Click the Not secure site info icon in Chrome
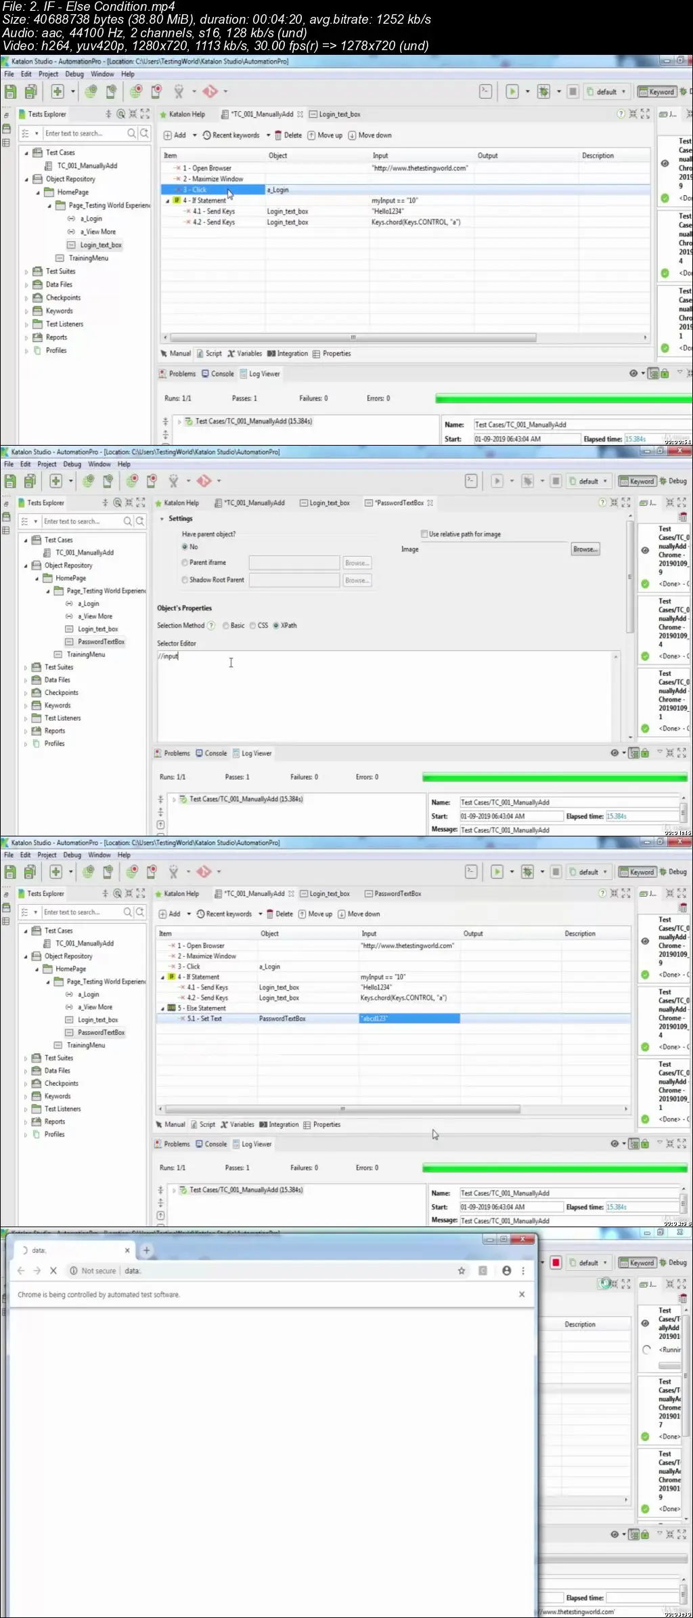 coord(73,1271)
